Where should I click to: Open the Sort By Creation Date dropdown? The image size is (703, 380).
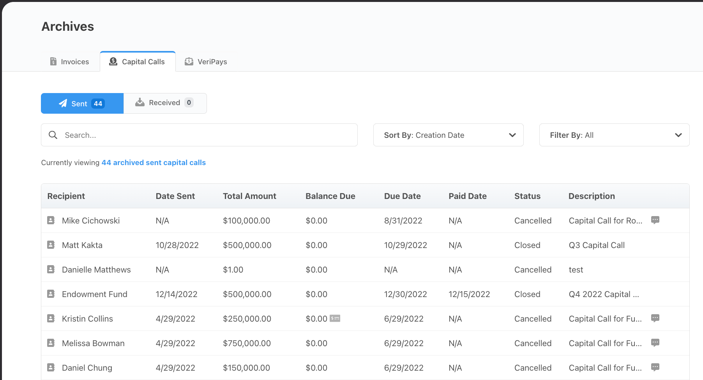[448, 135]
